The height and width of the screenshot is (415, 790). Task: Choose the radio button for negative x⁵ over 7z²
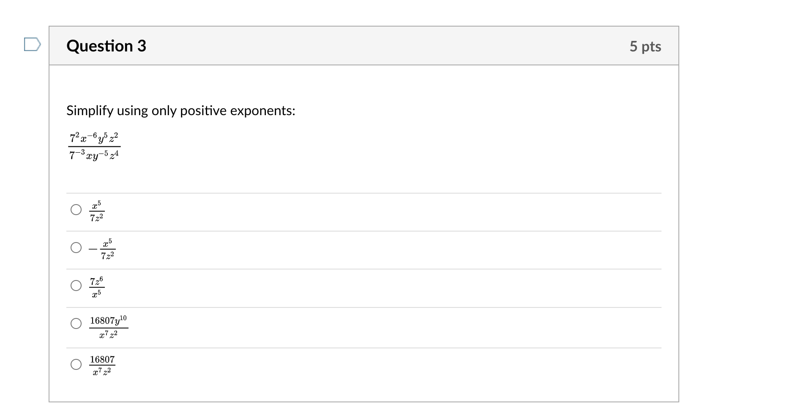point(76,248)
